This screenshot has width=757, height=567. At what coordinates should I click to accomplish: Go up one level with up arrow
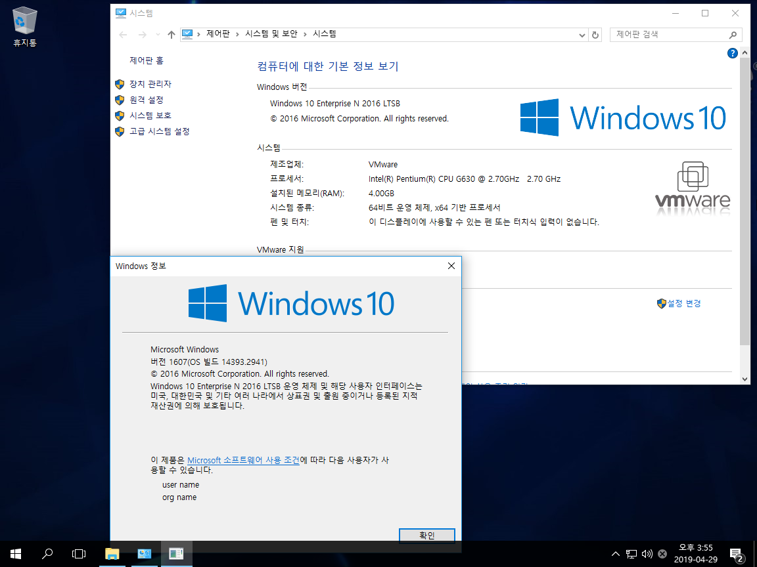coord(171,35)
